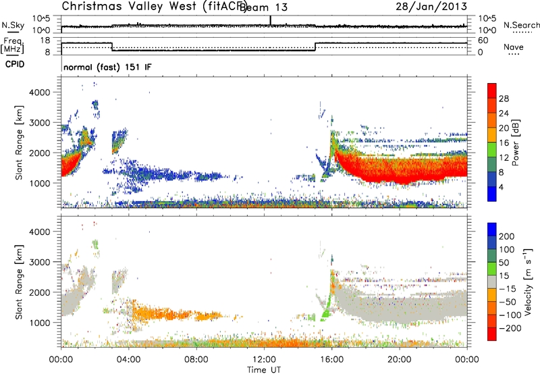The width and height of the screenshot is (540, 374).
Task: Click the 'Freq. [MHz]' axis label
Action: pyautogui.click(x=12, y=45)
